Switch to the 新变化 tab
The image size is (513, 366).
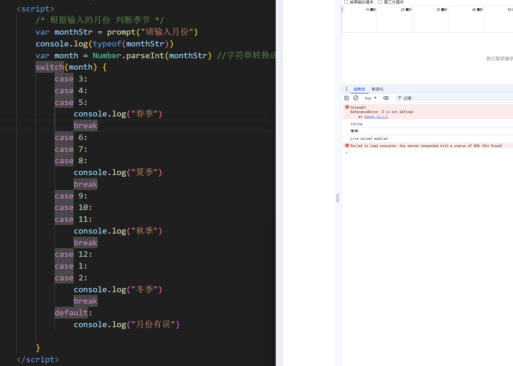[378, 89]
